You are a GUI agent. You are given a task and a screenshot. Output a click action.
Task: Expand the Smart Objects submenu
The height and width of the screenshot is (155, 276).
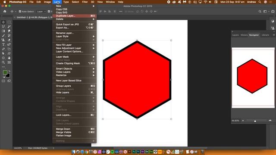pyautogui.click(x=75, y=68)
